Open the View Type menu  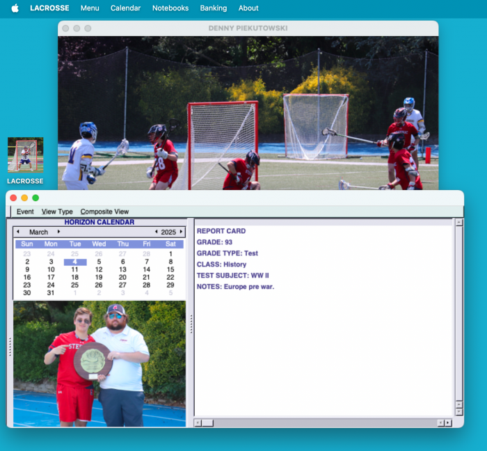(57, 212)
